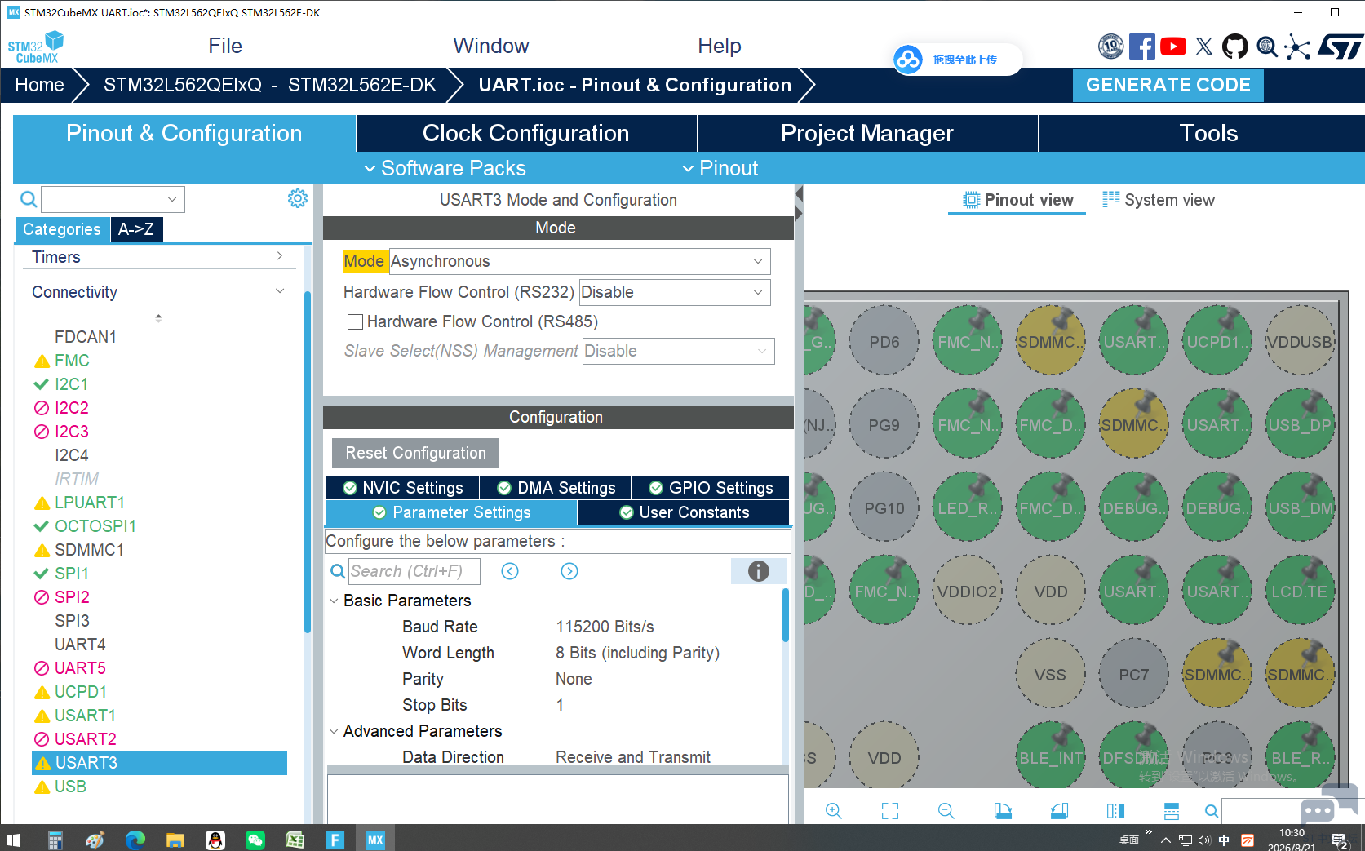Open the ST Facebook page icon
The width and height of the screenshot is (1365, 851).
(x=1142, y=47)
